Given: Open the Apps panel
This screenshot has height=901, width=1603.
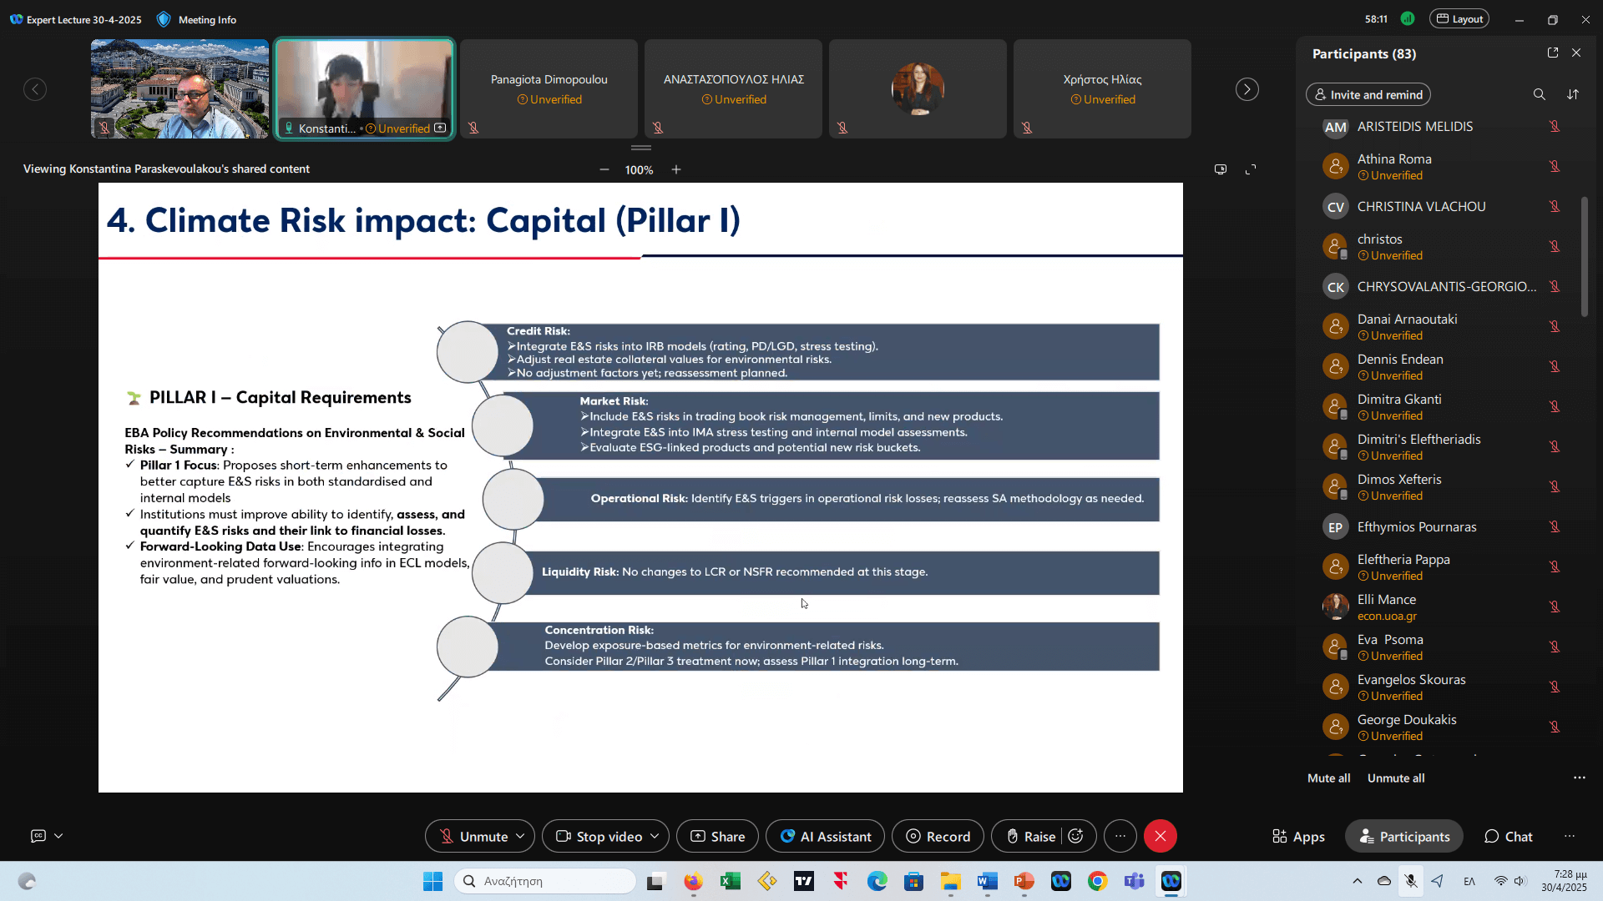Looking at the screenshot, I should [1298, 836].
